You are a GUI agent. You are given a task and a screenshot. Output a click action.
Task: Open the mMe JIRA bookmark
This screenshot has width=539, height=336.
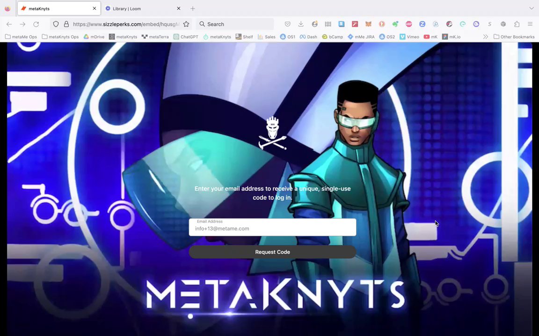pyautogui.click(x=361, y=37)
